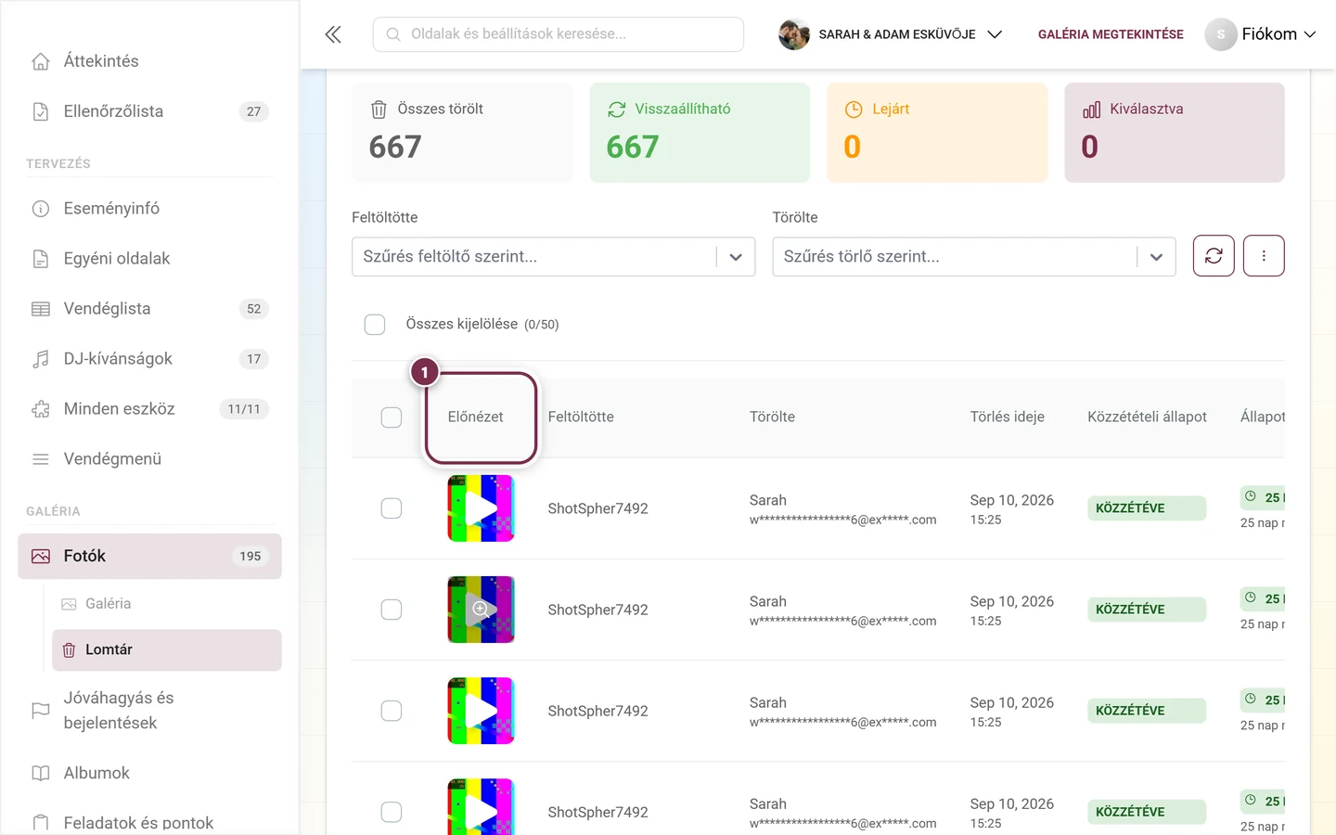Click the Ellenőrzőlista document icon

[41, 111]
